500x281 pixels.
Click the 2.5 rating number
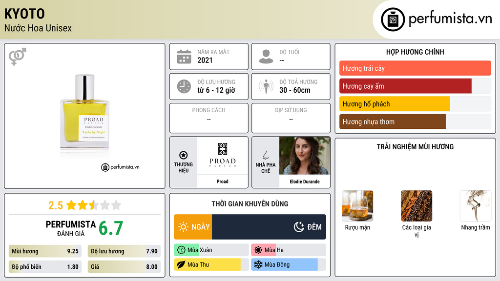(56, 205)
